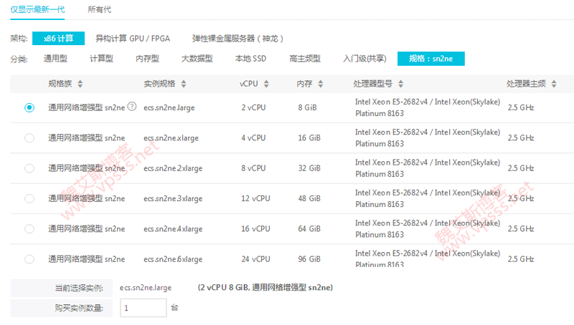
Task: Sort by 内存 column arrows
Action: click(320, 84)
